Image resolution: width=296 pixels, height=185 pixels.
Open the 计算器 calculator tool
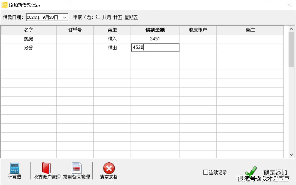15,171
